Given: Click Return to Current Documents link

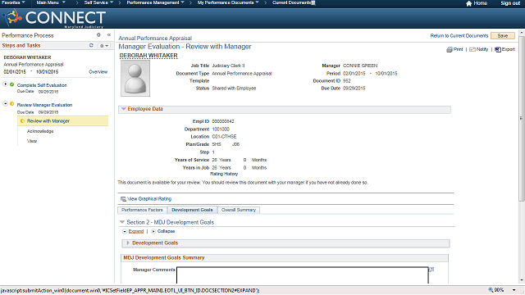Looking at the screenshot, I should (459, 36).
